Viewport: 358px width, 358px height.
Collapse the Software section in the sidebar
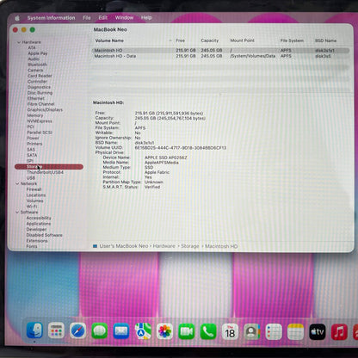coord(17,213)
